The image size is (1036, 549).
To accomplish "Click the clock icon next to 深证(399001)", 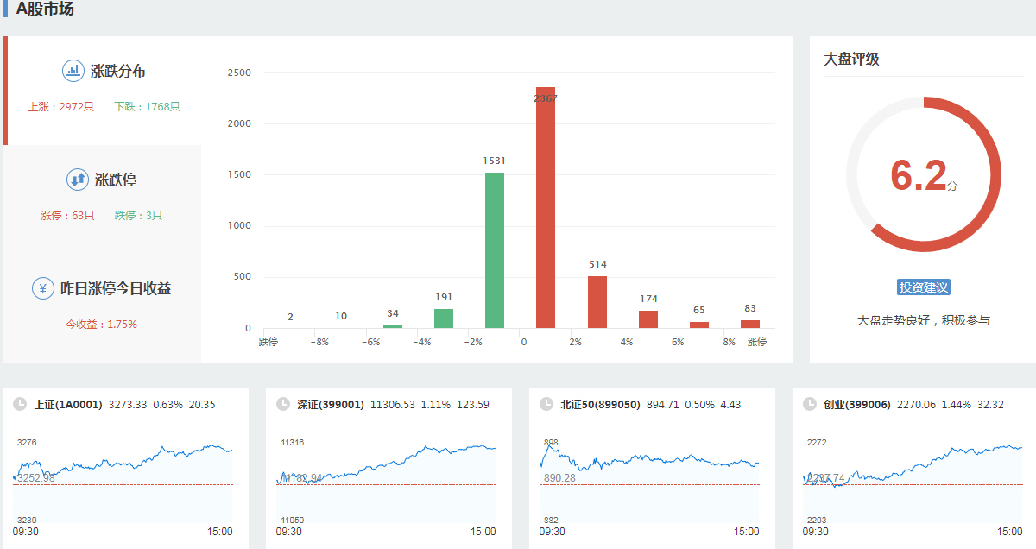I will pos(282,404).
